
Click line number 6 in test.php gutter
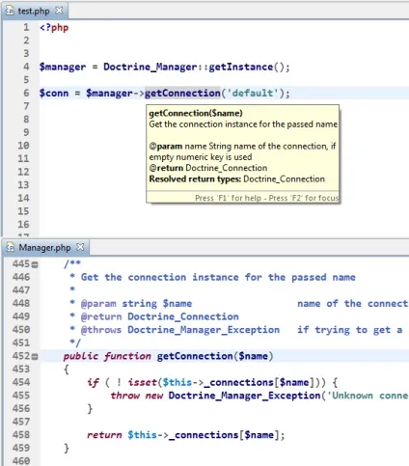26,93
